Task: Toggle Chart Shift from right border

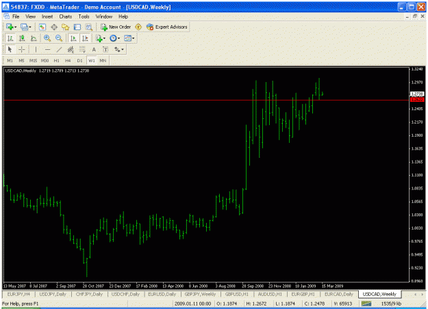Action: (85, 38)
